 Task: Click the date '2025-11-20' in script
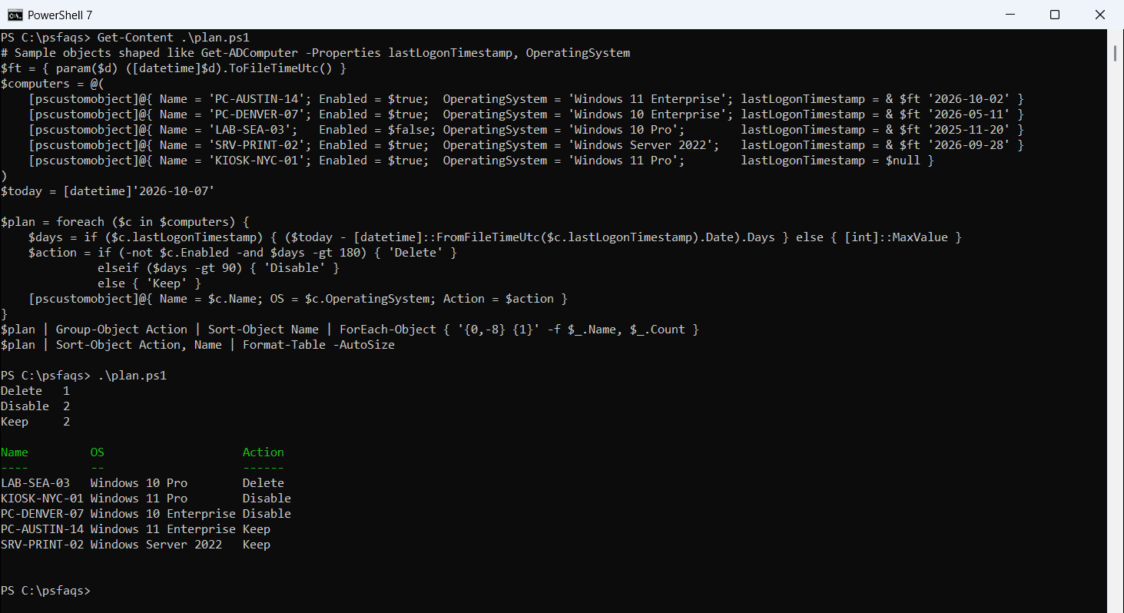tap(968, 130)
